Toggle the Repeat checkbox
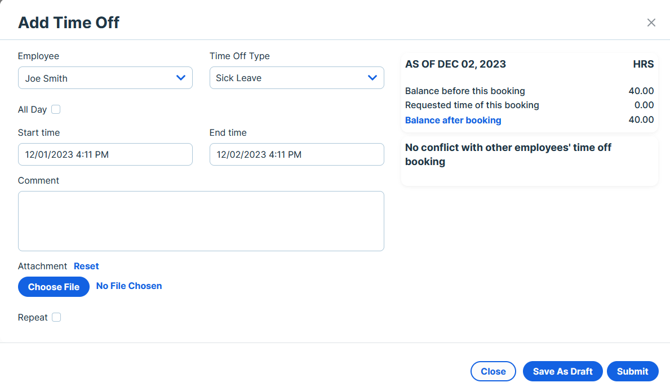Screen dimensions: 670x387 56,317
